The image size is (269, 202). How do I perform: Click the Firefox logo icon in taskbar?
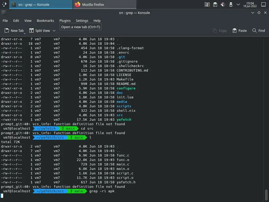click(x=77, y=4)
